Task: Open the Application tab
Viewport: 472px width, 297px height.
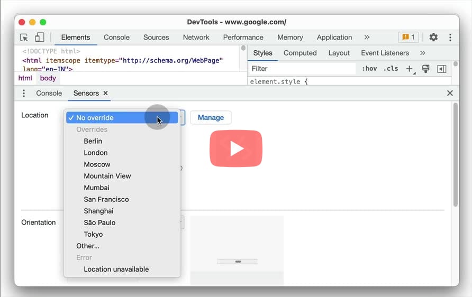Action: click(334, 38)
